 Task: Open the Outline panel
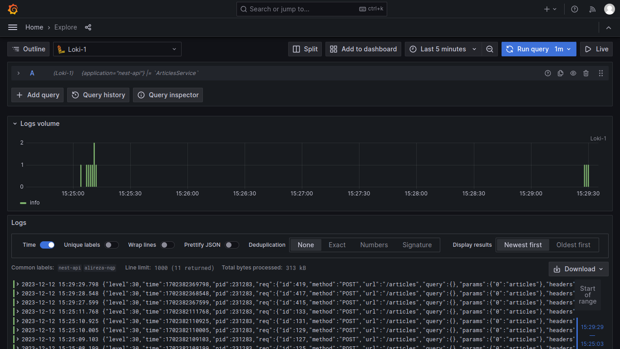[29, 49]
